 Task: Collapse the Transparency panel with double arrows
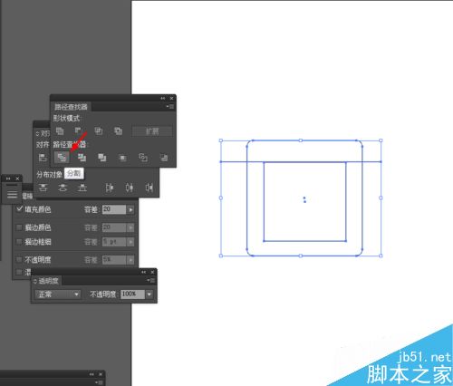tap(144, 272)
